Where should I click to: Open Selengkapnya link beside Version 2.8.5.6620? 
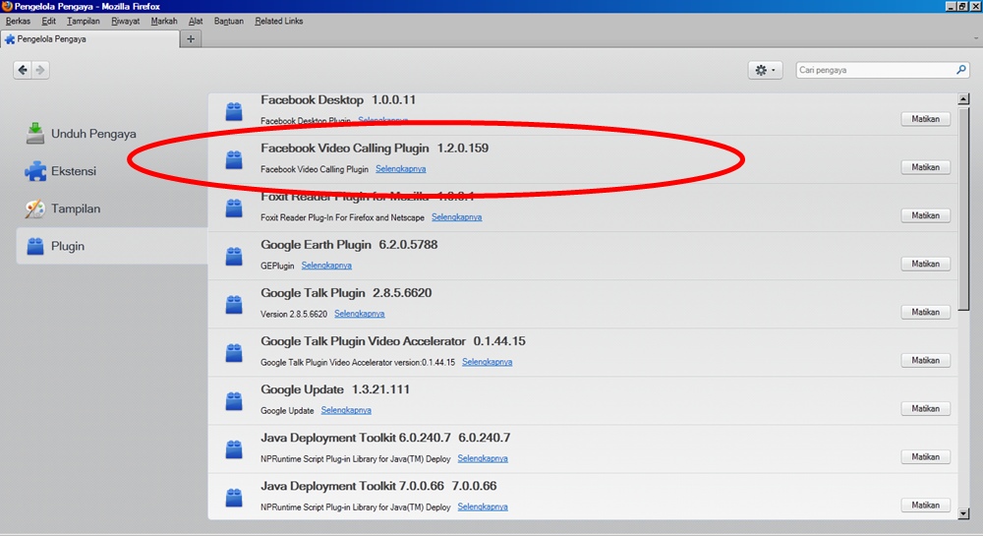click(x=359, y=314)
